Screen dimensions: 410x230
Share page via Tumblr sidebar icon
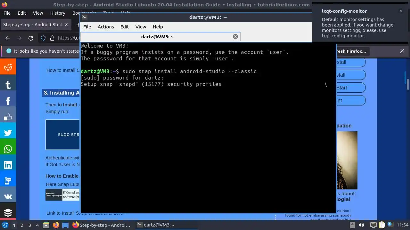(x=8, y=85)
